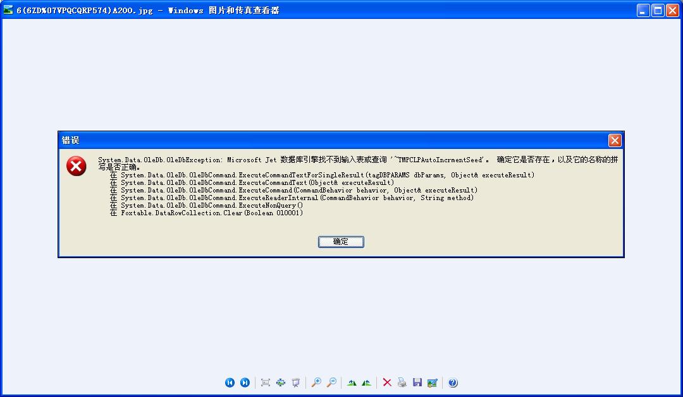Click the 'OleDbCommand.ExecuteNonQuery()' stack line
683x397 pixels.
point(206,205)
